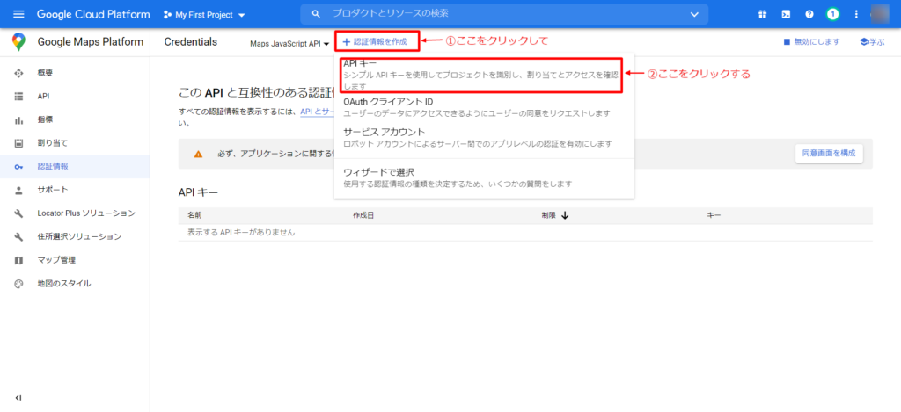Viewport: 901px width, 412px height.
Task: Click the API キー section heading
Action: point(198,192)
